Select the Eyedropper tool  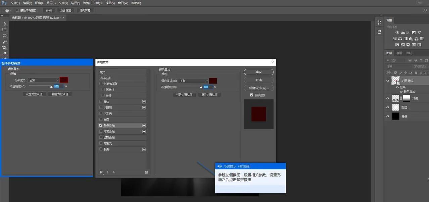4,54
